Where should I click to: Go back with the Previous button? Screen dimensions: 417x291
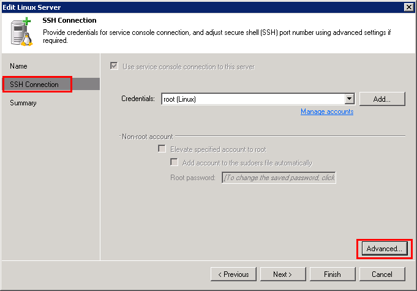pos(233,274)
